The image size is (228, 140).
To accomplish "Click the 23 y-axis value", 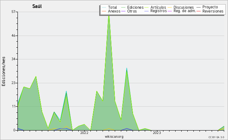I will point(13,83).
